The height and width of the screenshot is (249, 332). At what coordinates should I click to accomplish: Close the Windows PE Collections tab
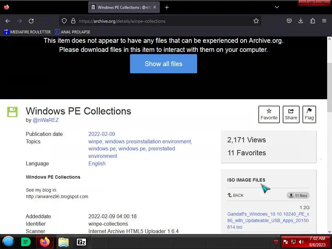click(155, 7)
